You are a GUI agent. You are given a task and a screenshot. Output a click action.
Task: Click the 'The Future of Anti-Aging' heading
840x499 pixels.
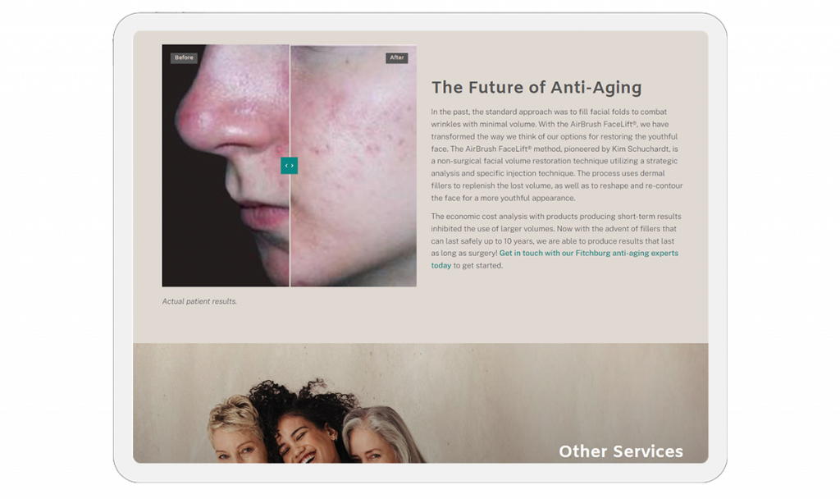(x=536, y=87)
